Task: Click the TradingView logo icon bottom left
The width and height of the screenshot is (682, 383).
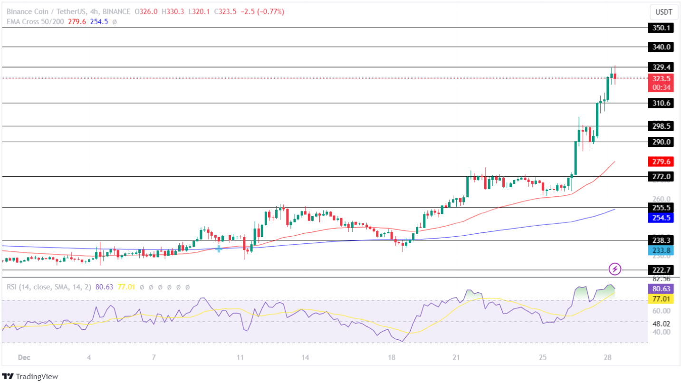Action: pos(8,375)
